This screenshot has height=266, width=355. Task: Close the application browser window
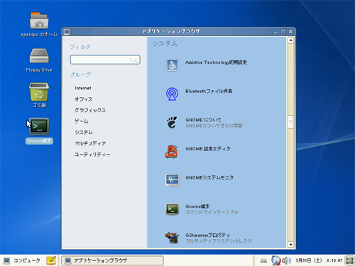(291, 31)
